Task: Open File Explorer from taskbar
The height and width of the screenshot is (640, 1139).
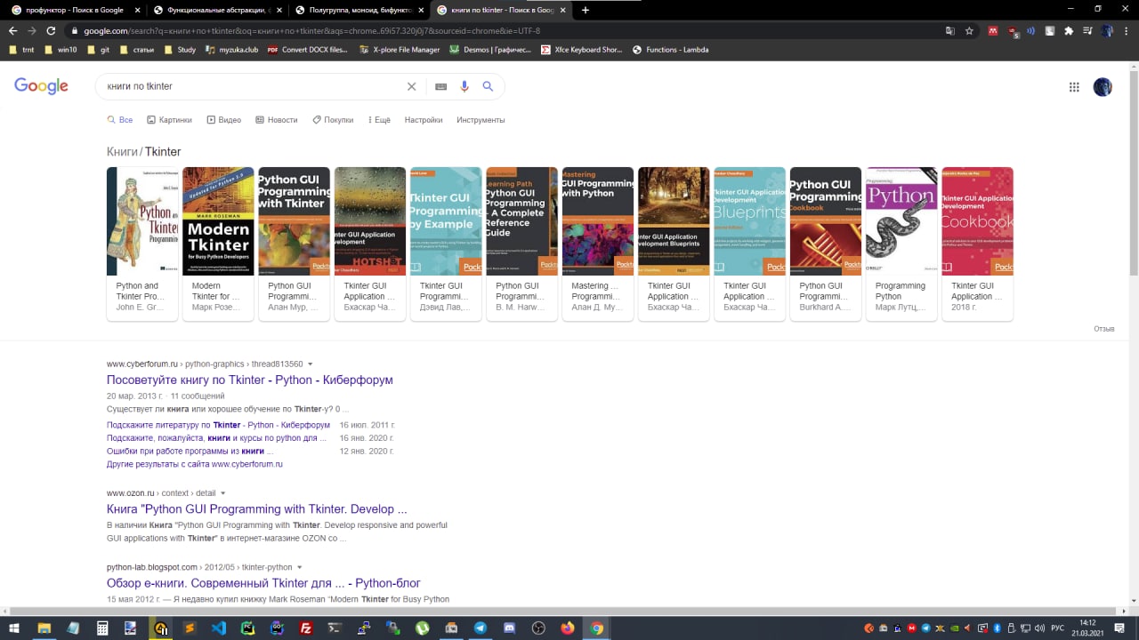Action: pos(44,628)
